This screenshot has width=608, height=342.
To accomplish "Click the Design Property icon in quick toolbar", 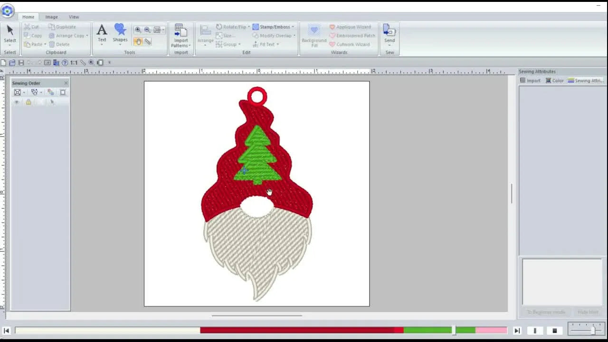I will click(47, 63).
